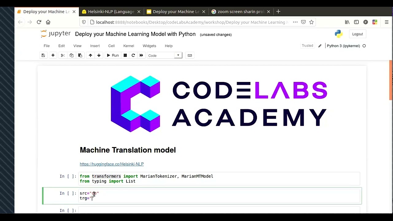This screenshot has width=393, height=221.
Task: Paste cells below icon in toolbar
Action: (80, 55)
